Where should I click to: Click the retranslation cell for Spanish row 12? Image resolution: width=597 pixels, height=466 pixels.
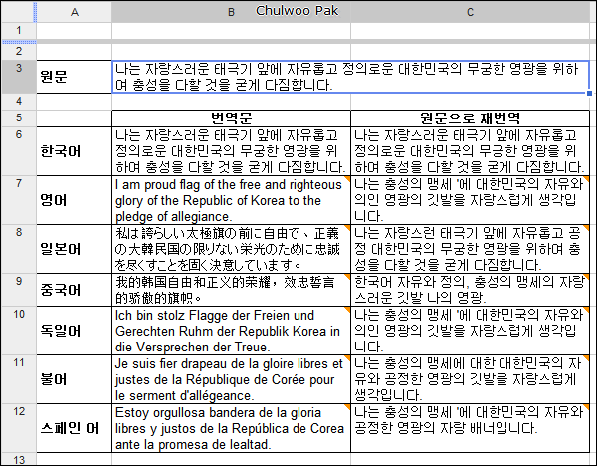point(470,428)
